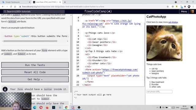Show hidden system tray icons chevron

coord(157,107)
